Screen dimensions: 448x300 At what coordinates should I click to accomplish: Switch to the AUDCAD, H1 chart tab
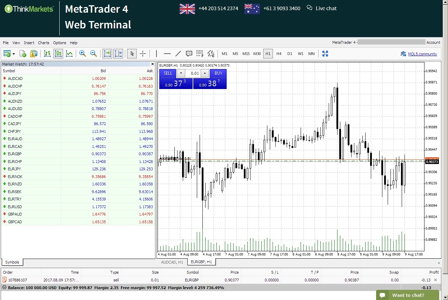coord(172,262)
